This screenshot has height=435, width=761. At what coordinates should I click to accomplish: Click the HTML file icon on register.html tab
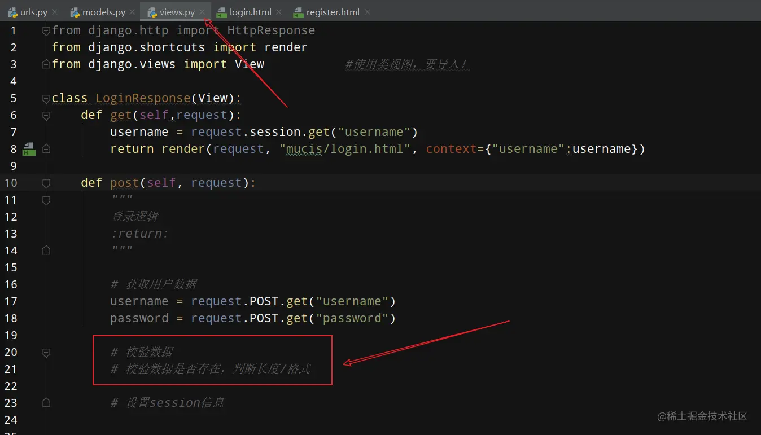click(298, 12)
